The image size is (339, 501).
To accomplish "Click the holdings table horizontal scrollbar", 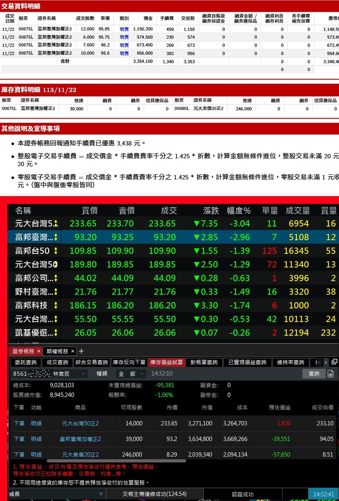I will click(116, 461).
